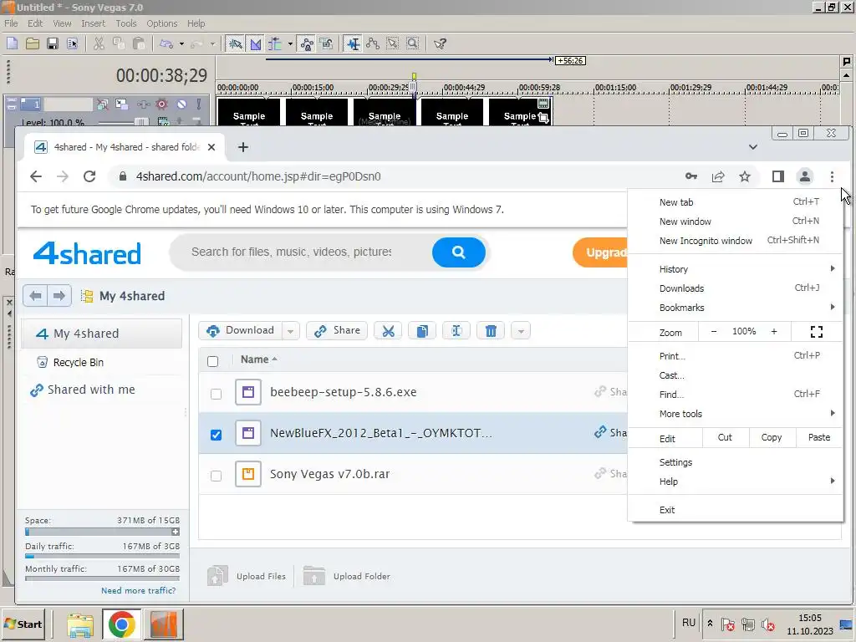Click the Chrome address bar URL
This screenshot has height=642, width=856.
point(258,176)
